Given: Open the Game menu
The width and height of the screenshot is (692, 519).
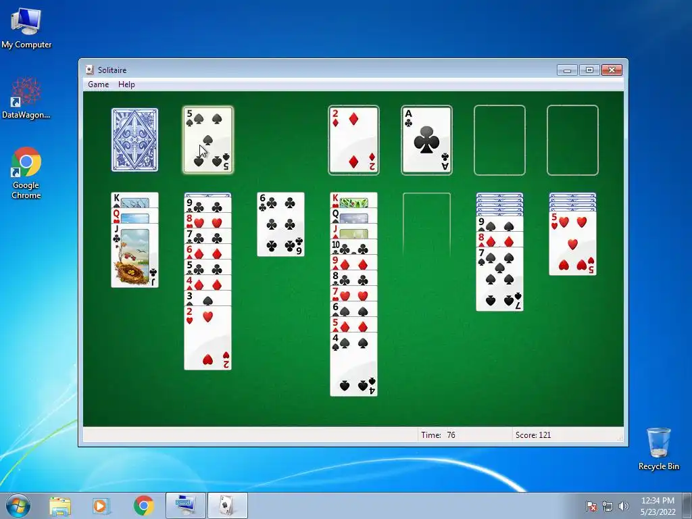Looking at the screenshot, I should [x=98, y=84].
